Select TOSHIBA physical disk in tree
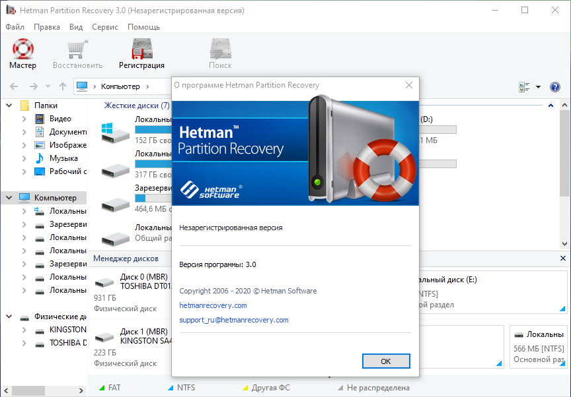The image size is (571, 397). point(68,343)
